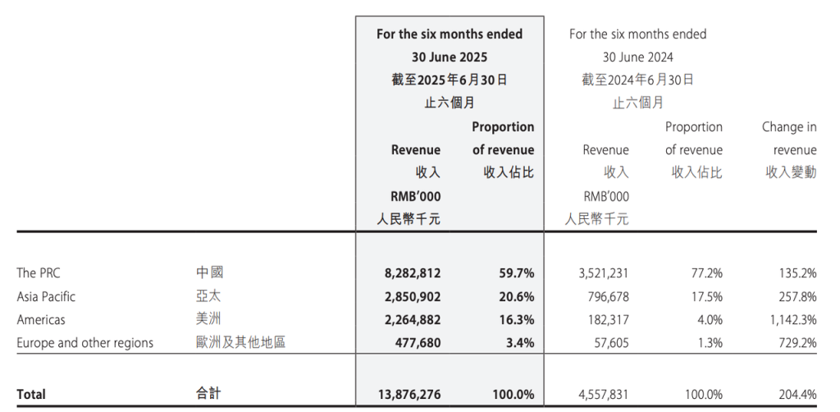Select the 'Total' row label
The width and height of the screenshot is (840, 412).
tap(31, 395)
